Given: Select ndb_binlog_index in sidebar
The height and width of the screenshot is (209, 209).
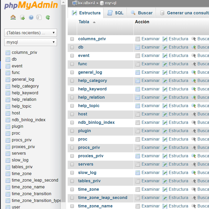Looking at the screenshot, I should [x=28, y=120].
